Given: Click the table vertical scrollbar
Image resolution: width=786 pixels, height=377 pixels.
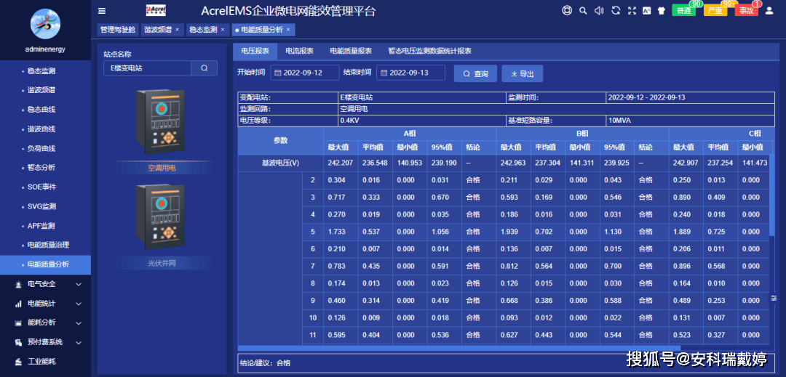Looking at the screenshot, I should tap(772, 195).
